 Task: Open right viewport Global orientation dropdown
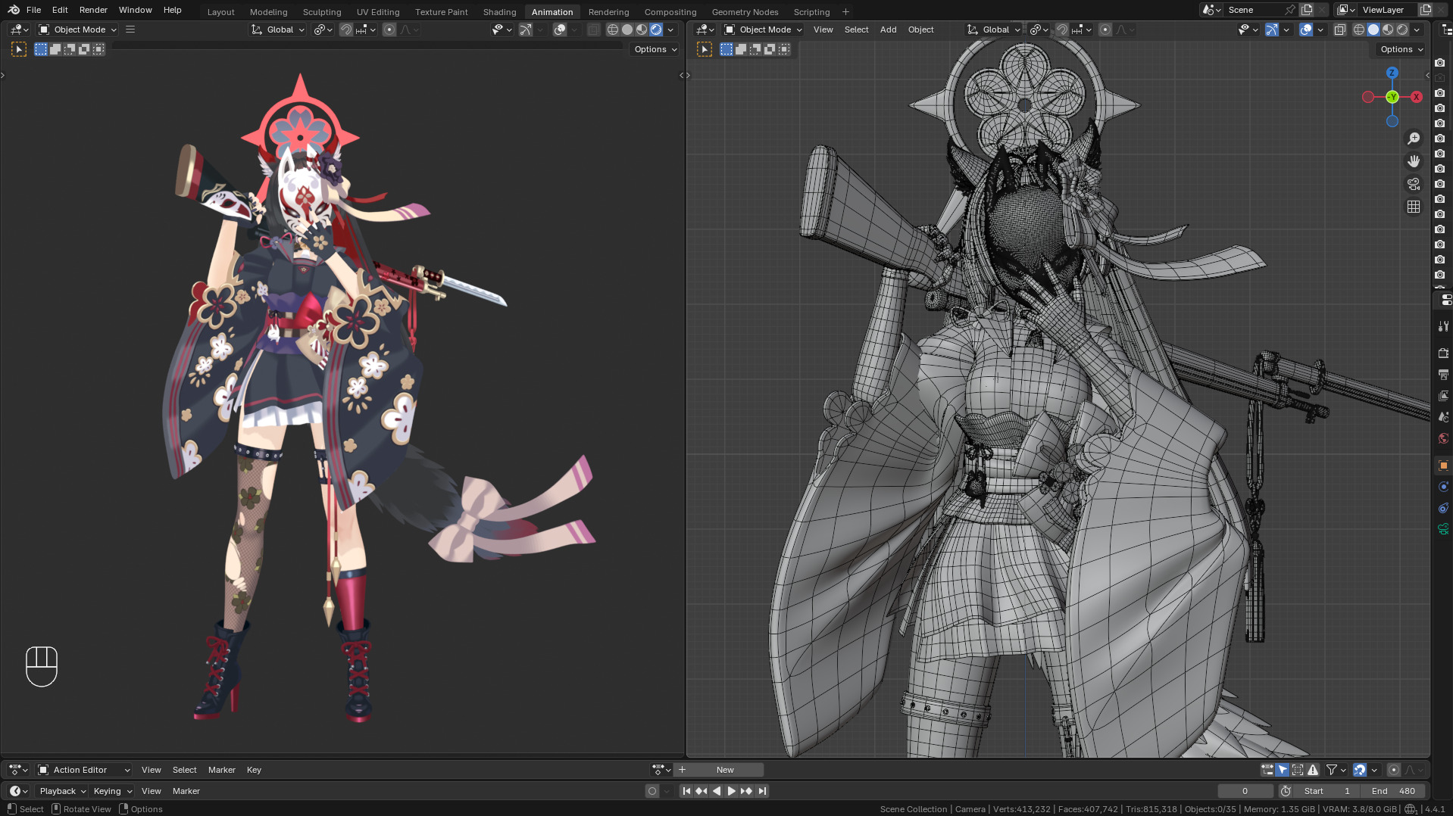coord(994,30)
